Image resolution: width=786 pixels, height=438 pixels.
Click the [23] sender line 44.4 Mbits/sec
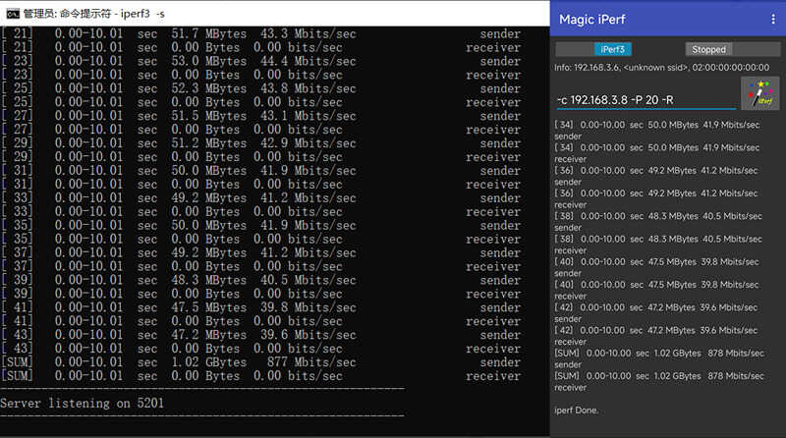260,61
